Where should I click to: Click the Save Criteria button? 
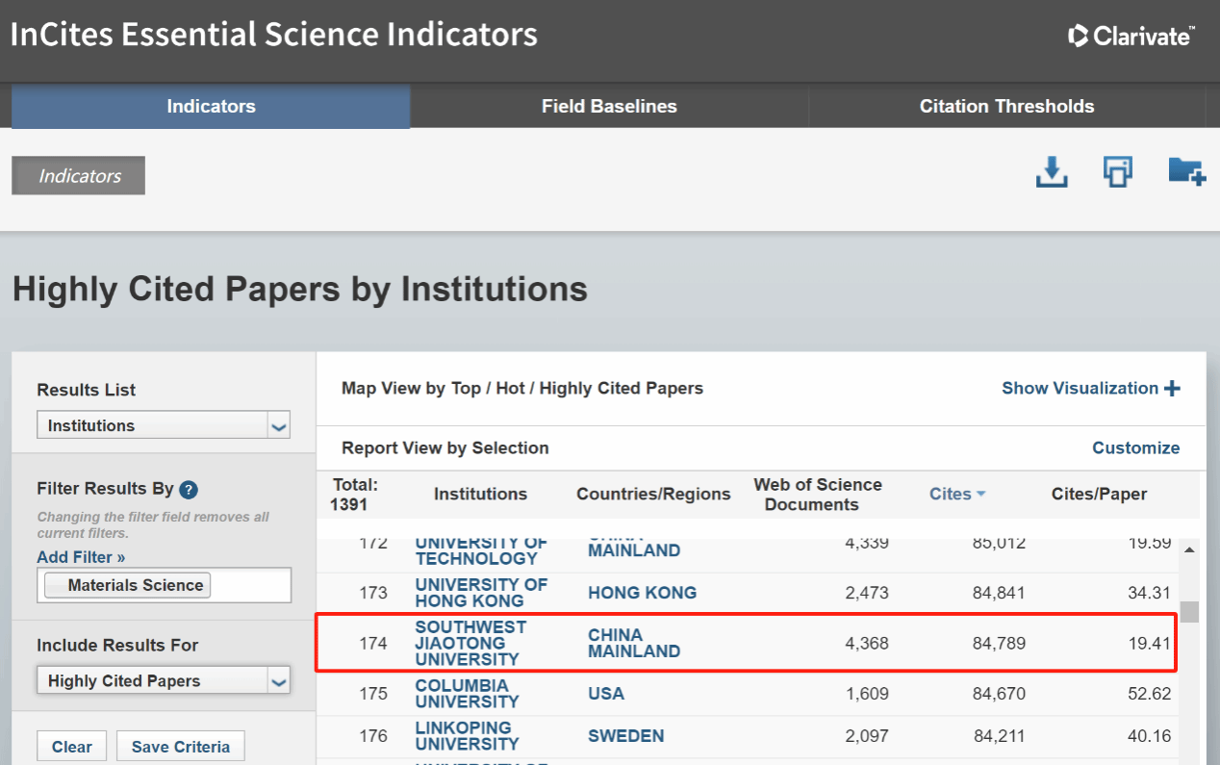[181, 747]
